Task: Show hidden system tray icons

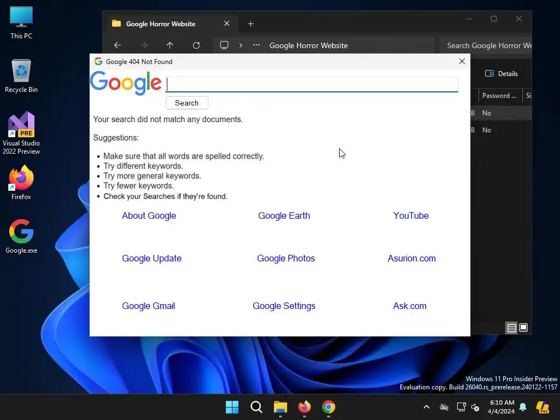Action: point(426,407)
